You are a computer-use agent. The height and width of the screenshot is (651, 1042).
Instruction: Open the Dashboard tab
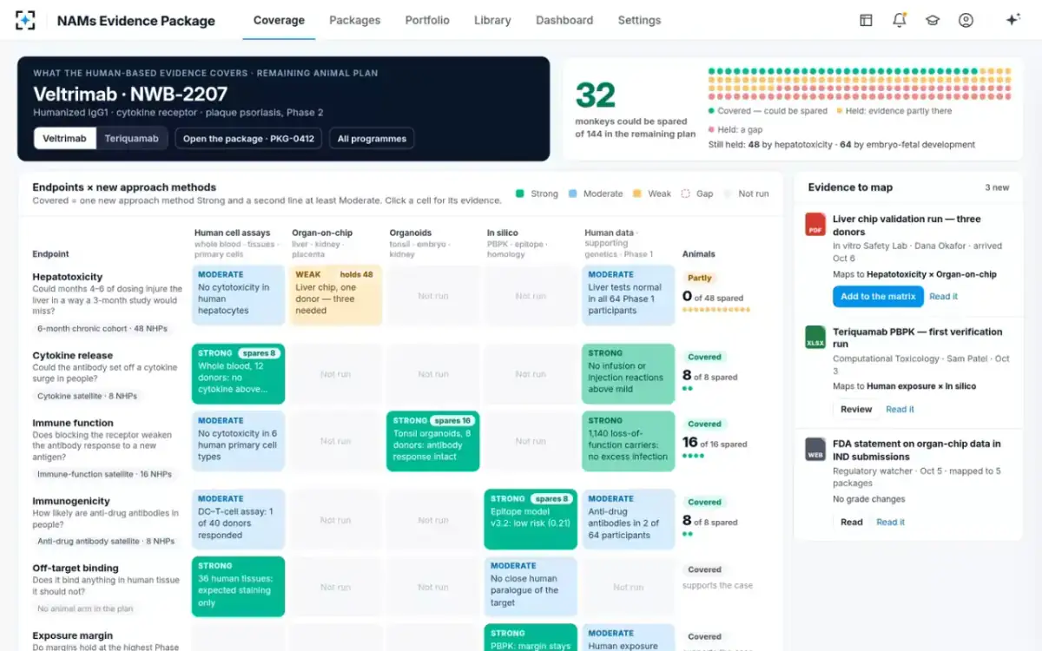tap(564, 20)
